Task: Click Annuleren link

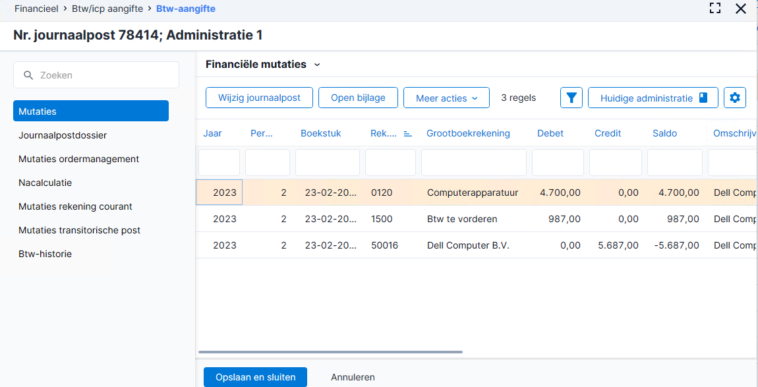Action: (x=353, y=377)
